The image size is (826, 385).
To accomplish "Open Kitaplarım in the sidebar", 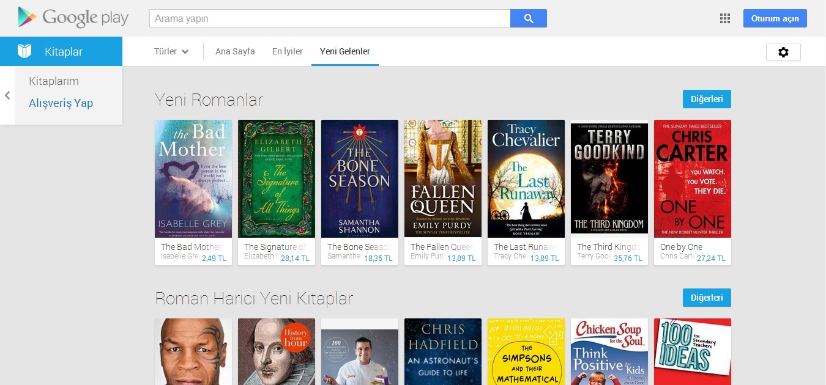I will tap(54, 81).
